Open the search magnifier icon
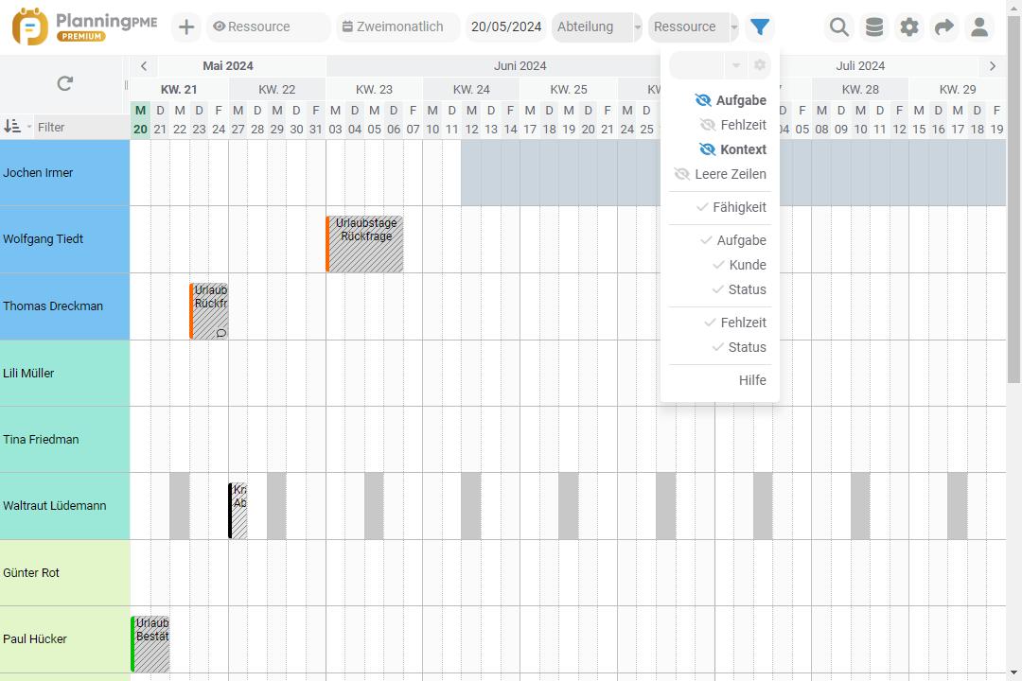 pyautogui.click(x=838, y=27)
